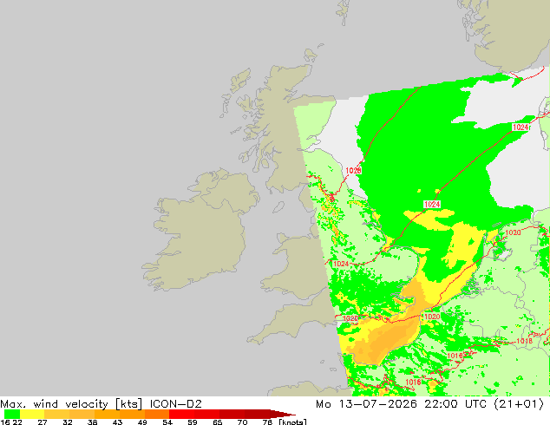Click the green 16–22 knots legend swatch
Image resolution: width=550 pixels, height=425 pixels.
[11, 414]
